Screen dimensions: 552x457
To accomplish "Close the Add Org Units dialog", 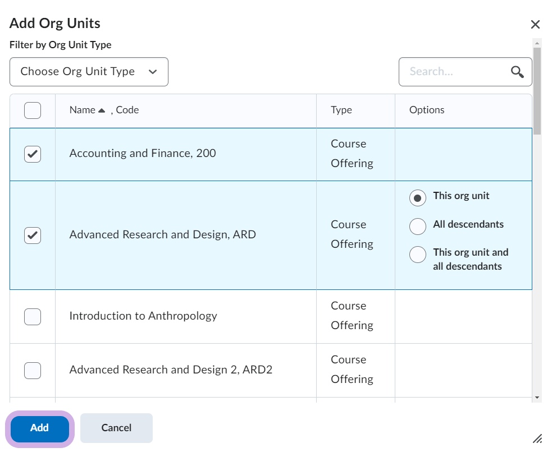I will [535, 24].
